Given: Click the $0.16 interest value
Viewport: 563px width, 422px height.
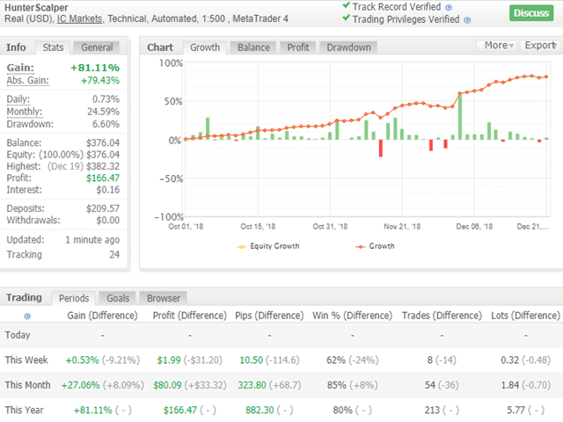Looking at the screenshot, I should (107, 190).
